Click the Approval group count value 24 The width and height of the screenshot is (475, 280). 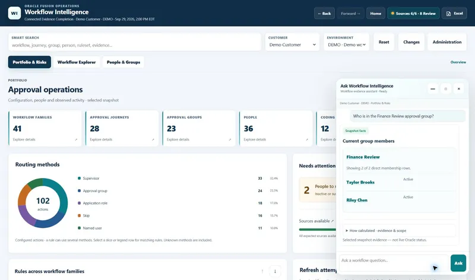260,190
